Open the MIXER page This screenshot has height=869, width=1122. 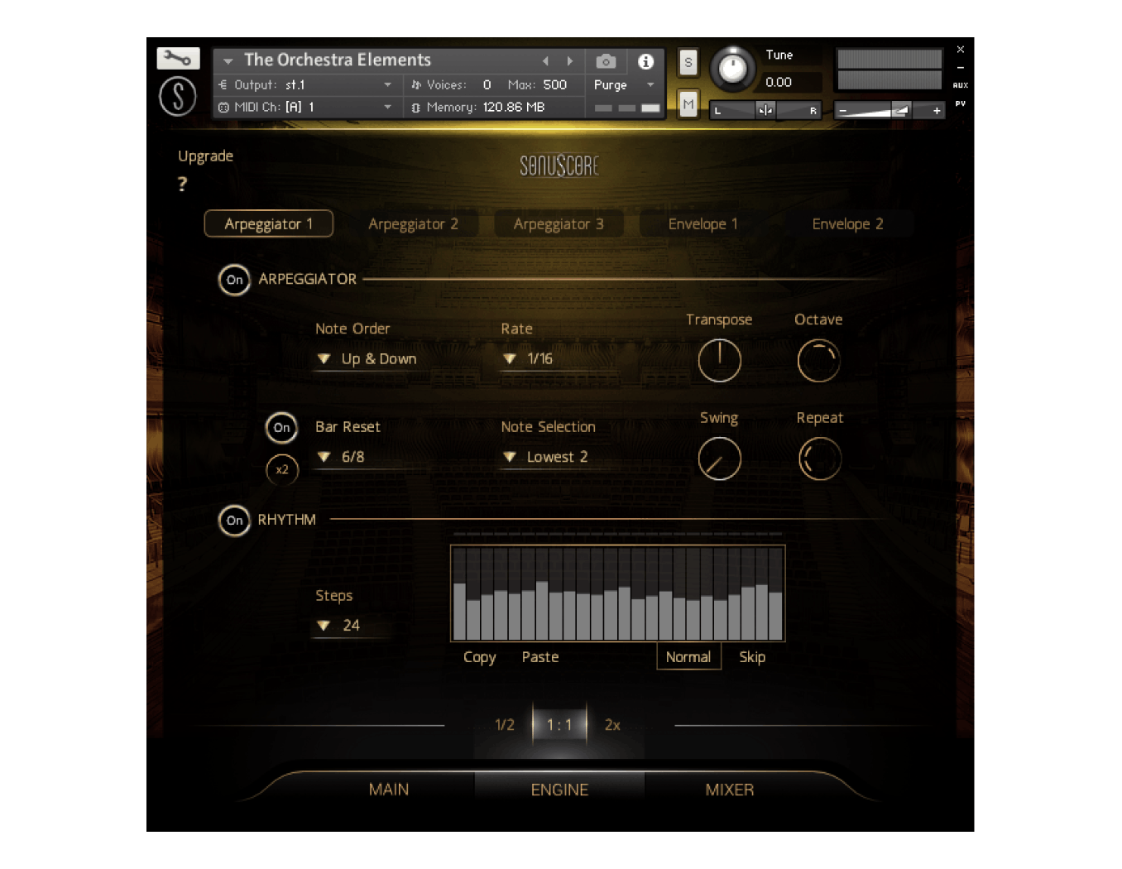point(730,790)
